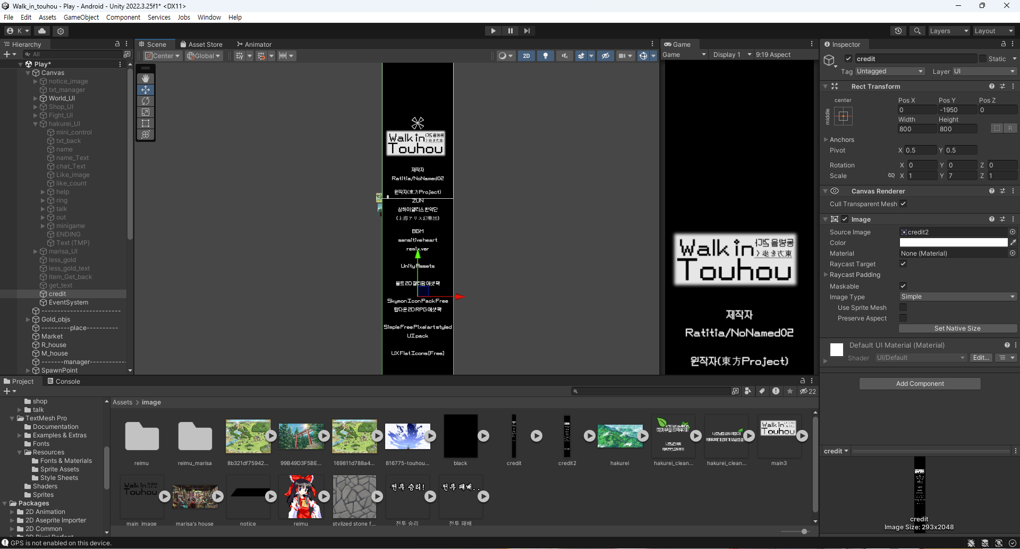Click the shader Edit... button
1020x549 pixels.
(981, 358)
